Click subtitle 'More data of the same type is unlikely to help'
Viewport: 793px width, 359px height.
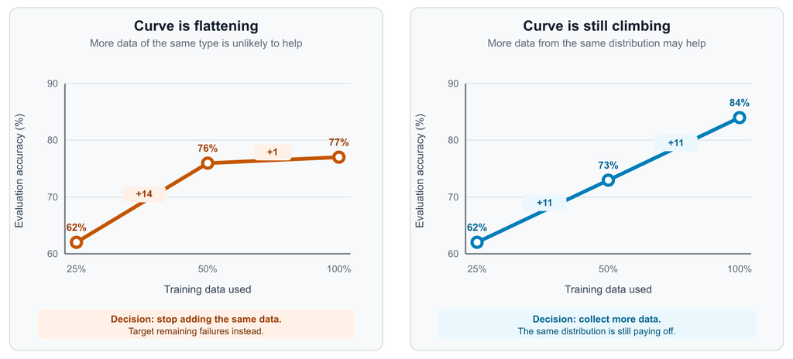tap(196, 43)
